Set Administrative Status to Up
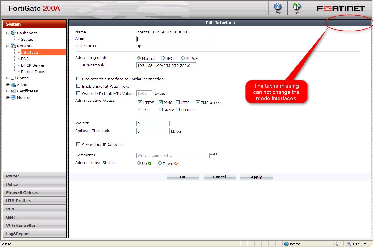 (x=139, y=163)
